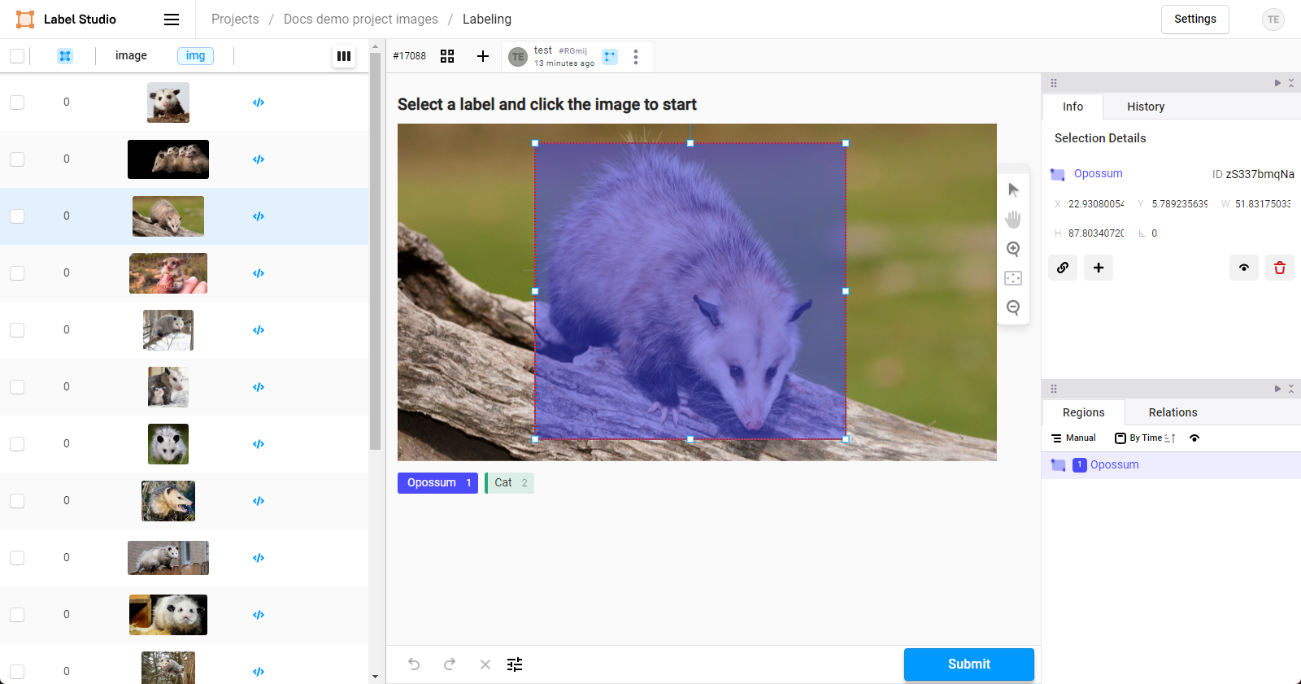Click the image column header
This screenshot has width=1301, height=684.
click(x=131, y=56)
